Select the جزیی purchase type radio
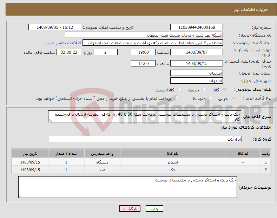Image resolution: width=277 pixels, height=218 pixels. point(233,98)
